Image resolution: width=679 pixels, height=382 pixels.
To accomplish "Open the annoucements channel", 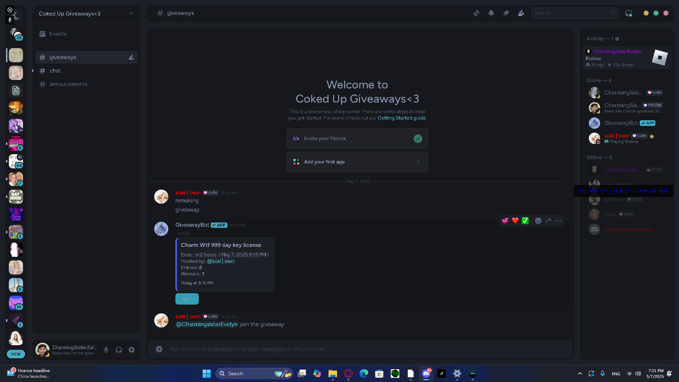I will [x=68, y=84].
